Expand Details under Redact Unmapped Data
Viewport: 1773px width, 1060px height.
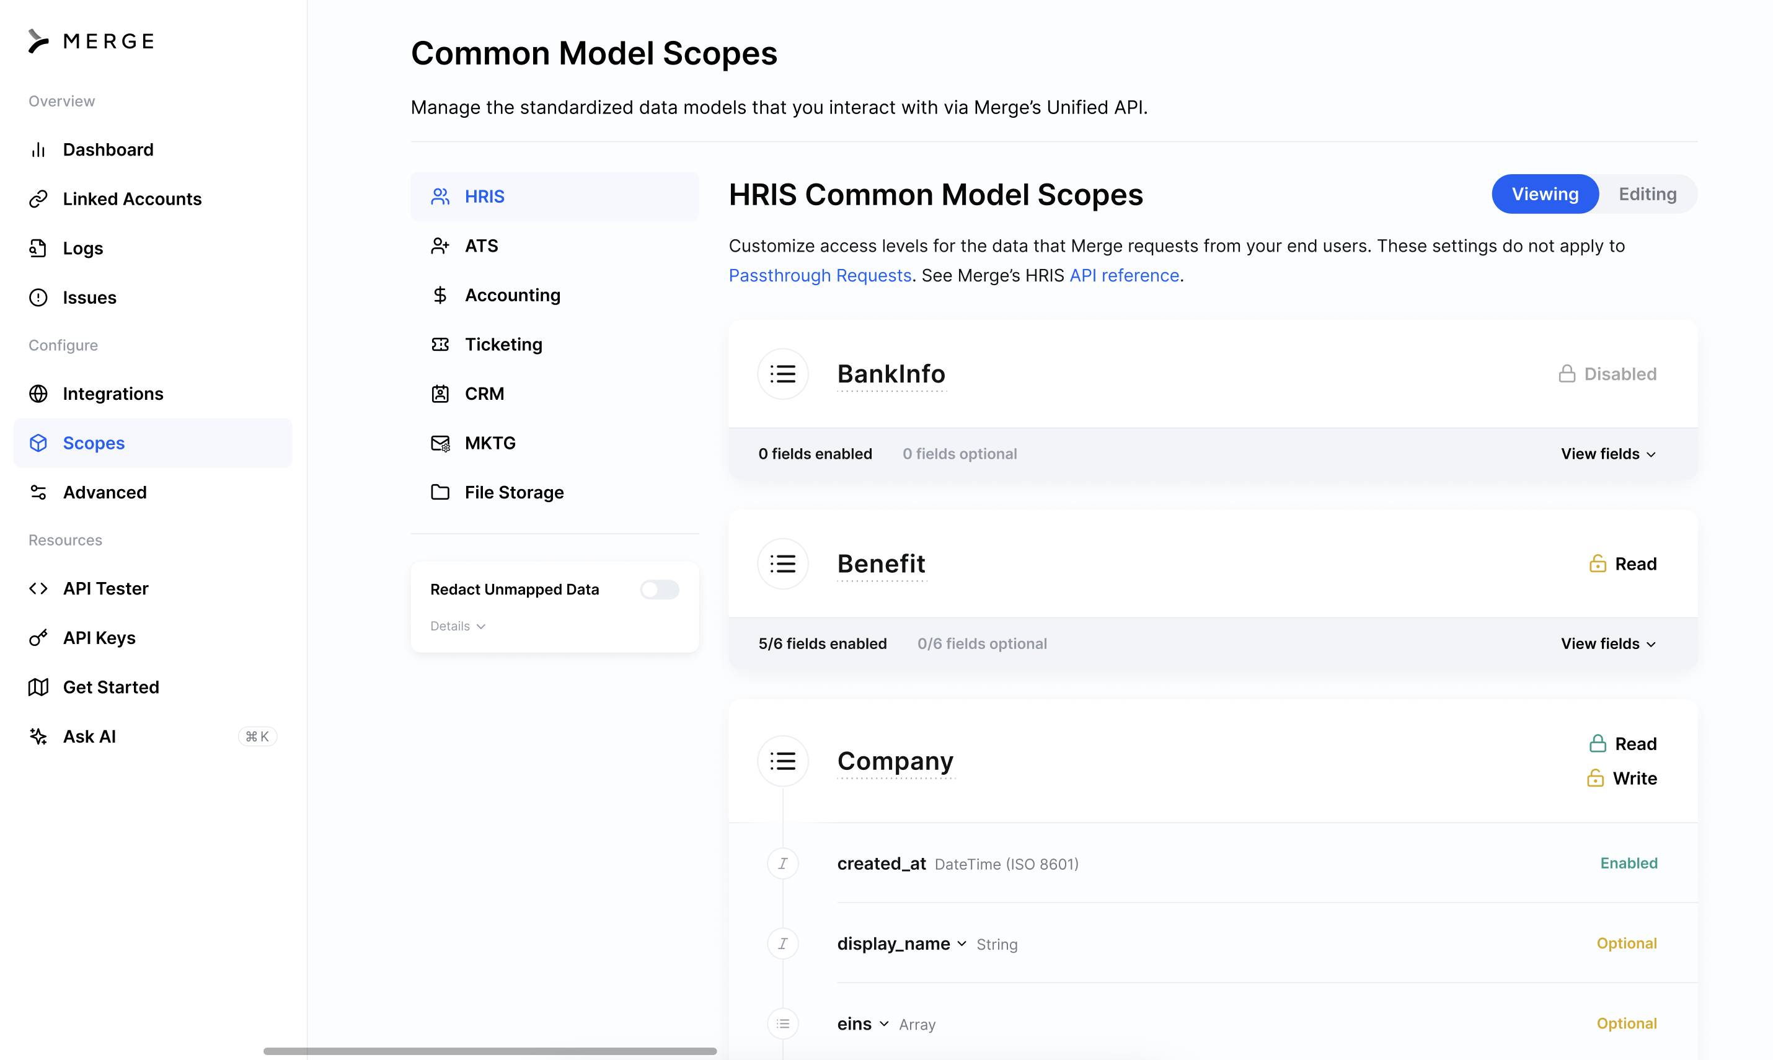coord(458,625)
